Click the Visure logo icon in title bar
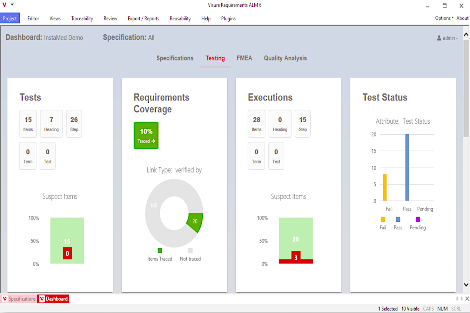 coord(4,5)
